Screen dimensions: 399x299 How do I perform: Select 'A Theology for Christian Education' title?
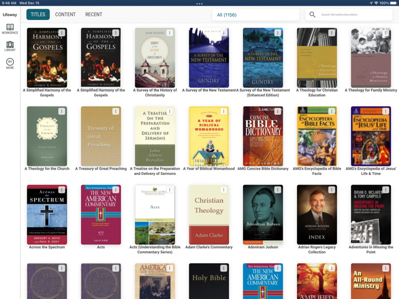coord(317,92)
